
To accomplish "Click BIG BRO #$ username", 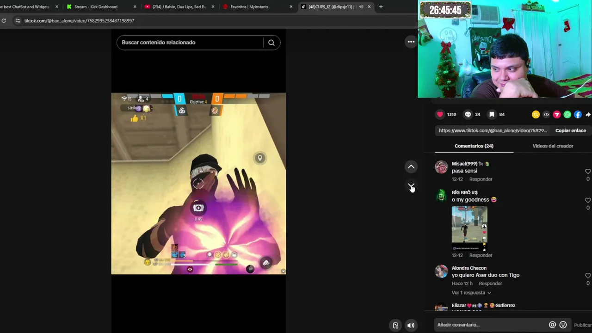I will click(464, 192).
